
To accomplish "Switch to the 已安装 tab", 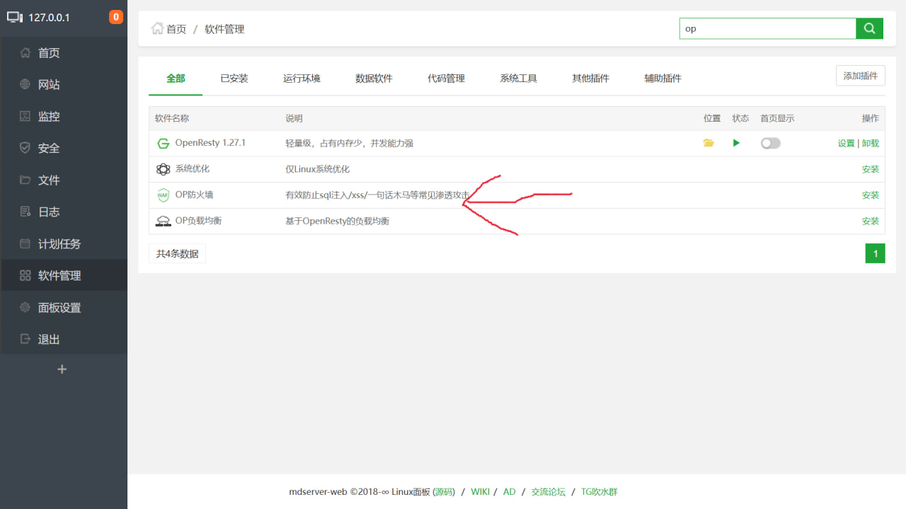I will point(234,78).
